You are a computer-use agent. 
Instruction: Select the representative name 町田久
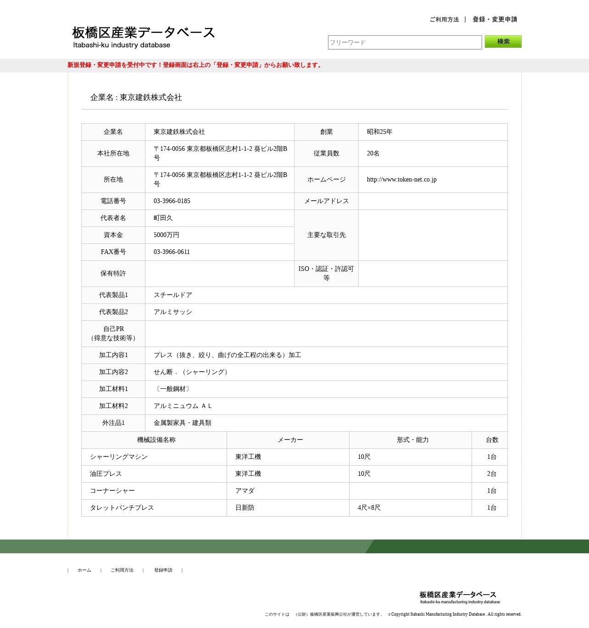click(x=163, y=218)
